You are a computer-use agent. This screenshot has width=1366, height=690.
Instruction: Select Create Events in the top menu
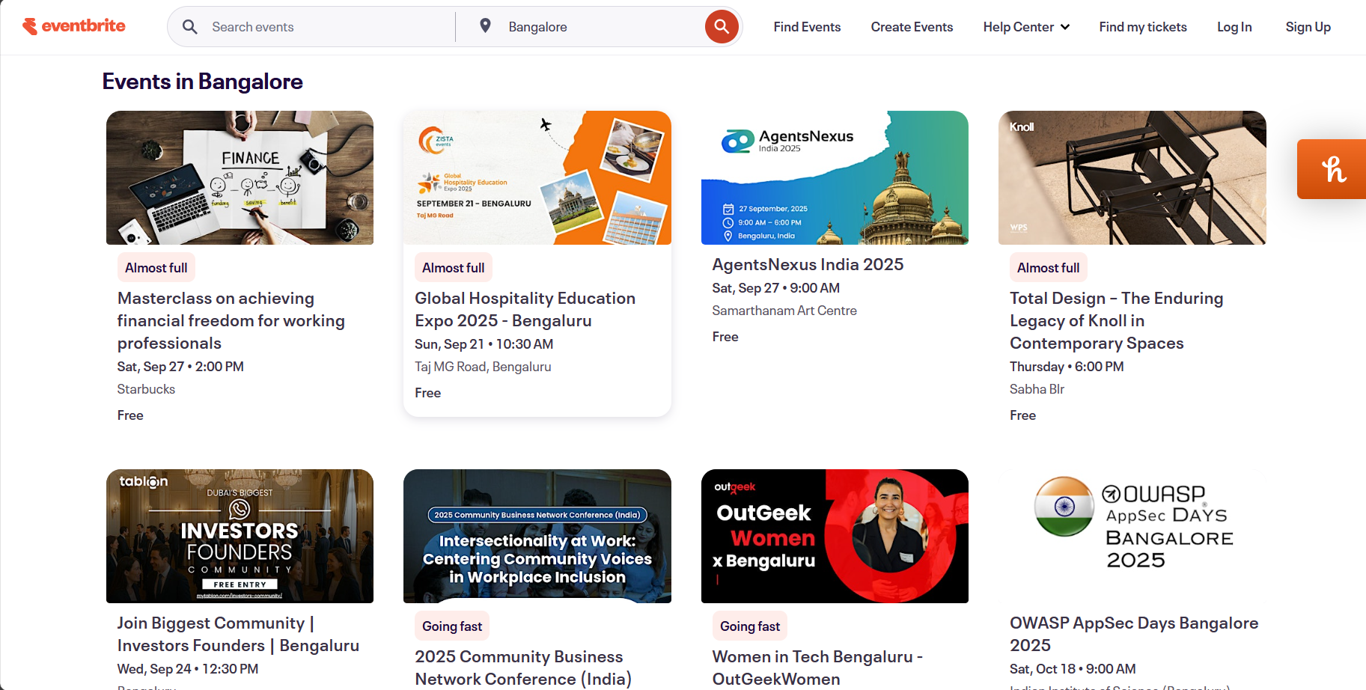click(912, 26)
